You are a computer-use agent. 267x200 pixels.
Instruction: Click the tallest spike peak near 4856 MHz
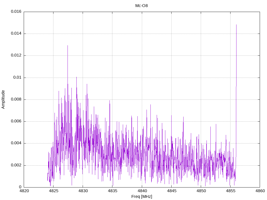236,25
